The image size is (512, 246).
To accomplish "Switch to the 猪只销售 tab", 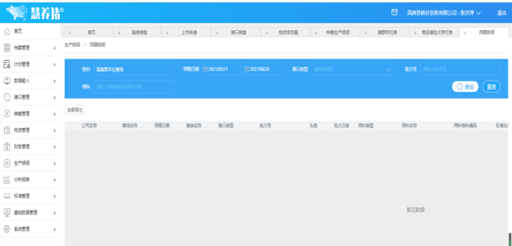I will click(239, 33).
